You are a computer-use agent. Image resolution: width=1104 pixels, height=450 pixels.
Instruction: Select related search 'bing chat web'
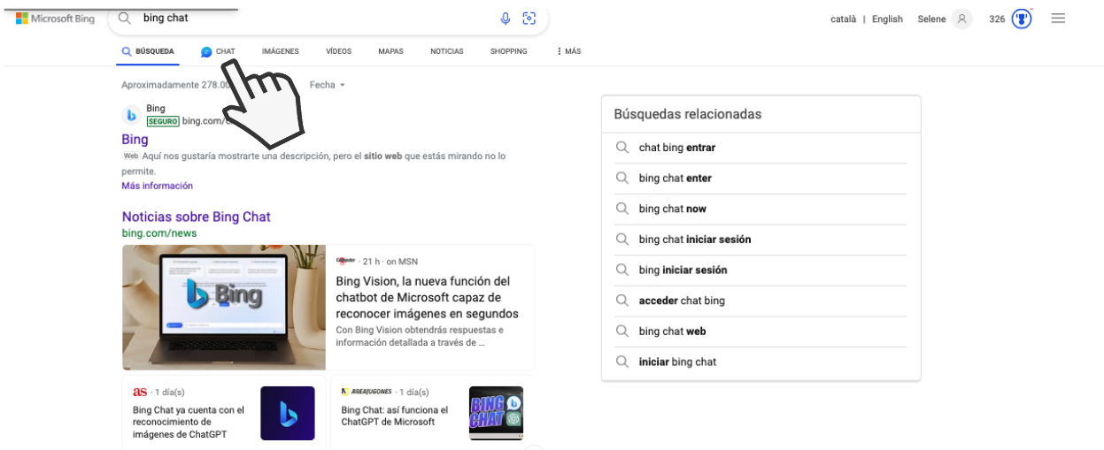click(x=673, y=331)
